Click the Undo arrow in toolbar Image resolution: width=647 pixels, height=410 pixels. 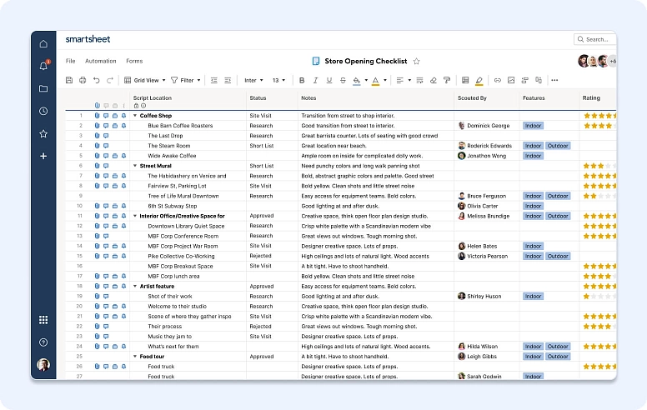97,80
